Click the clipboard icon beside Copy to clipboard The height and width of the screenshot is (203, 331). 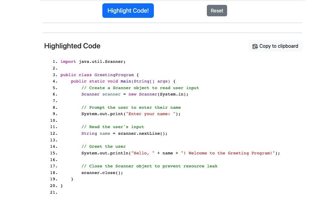[x=255, y=46]
